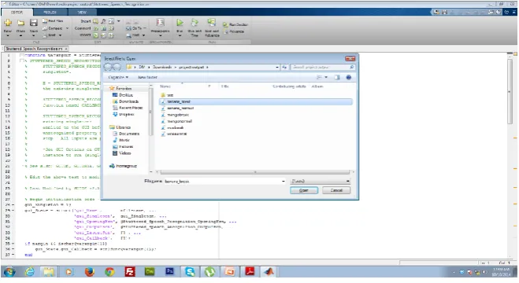Open the Breakpoints dropdown arrow
The image size is (519, 283).
(161, 35)
